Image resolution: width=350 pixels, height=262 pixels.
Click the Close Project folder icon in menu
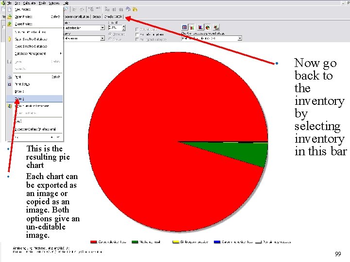click(x=9, y=24)
